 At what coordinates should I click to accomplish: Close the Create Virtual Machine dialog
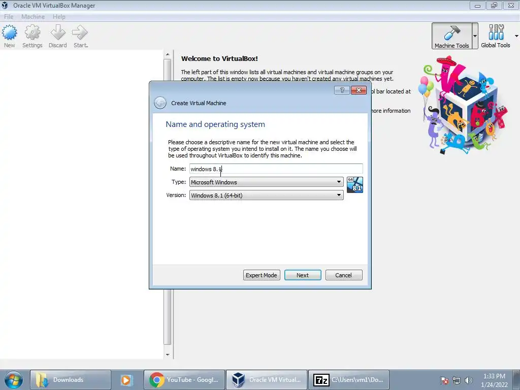(359, 90)
